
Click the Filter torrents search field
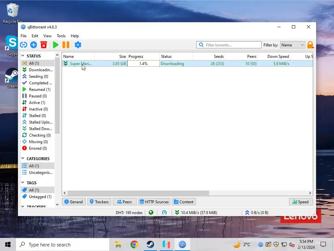pos(229,45)
